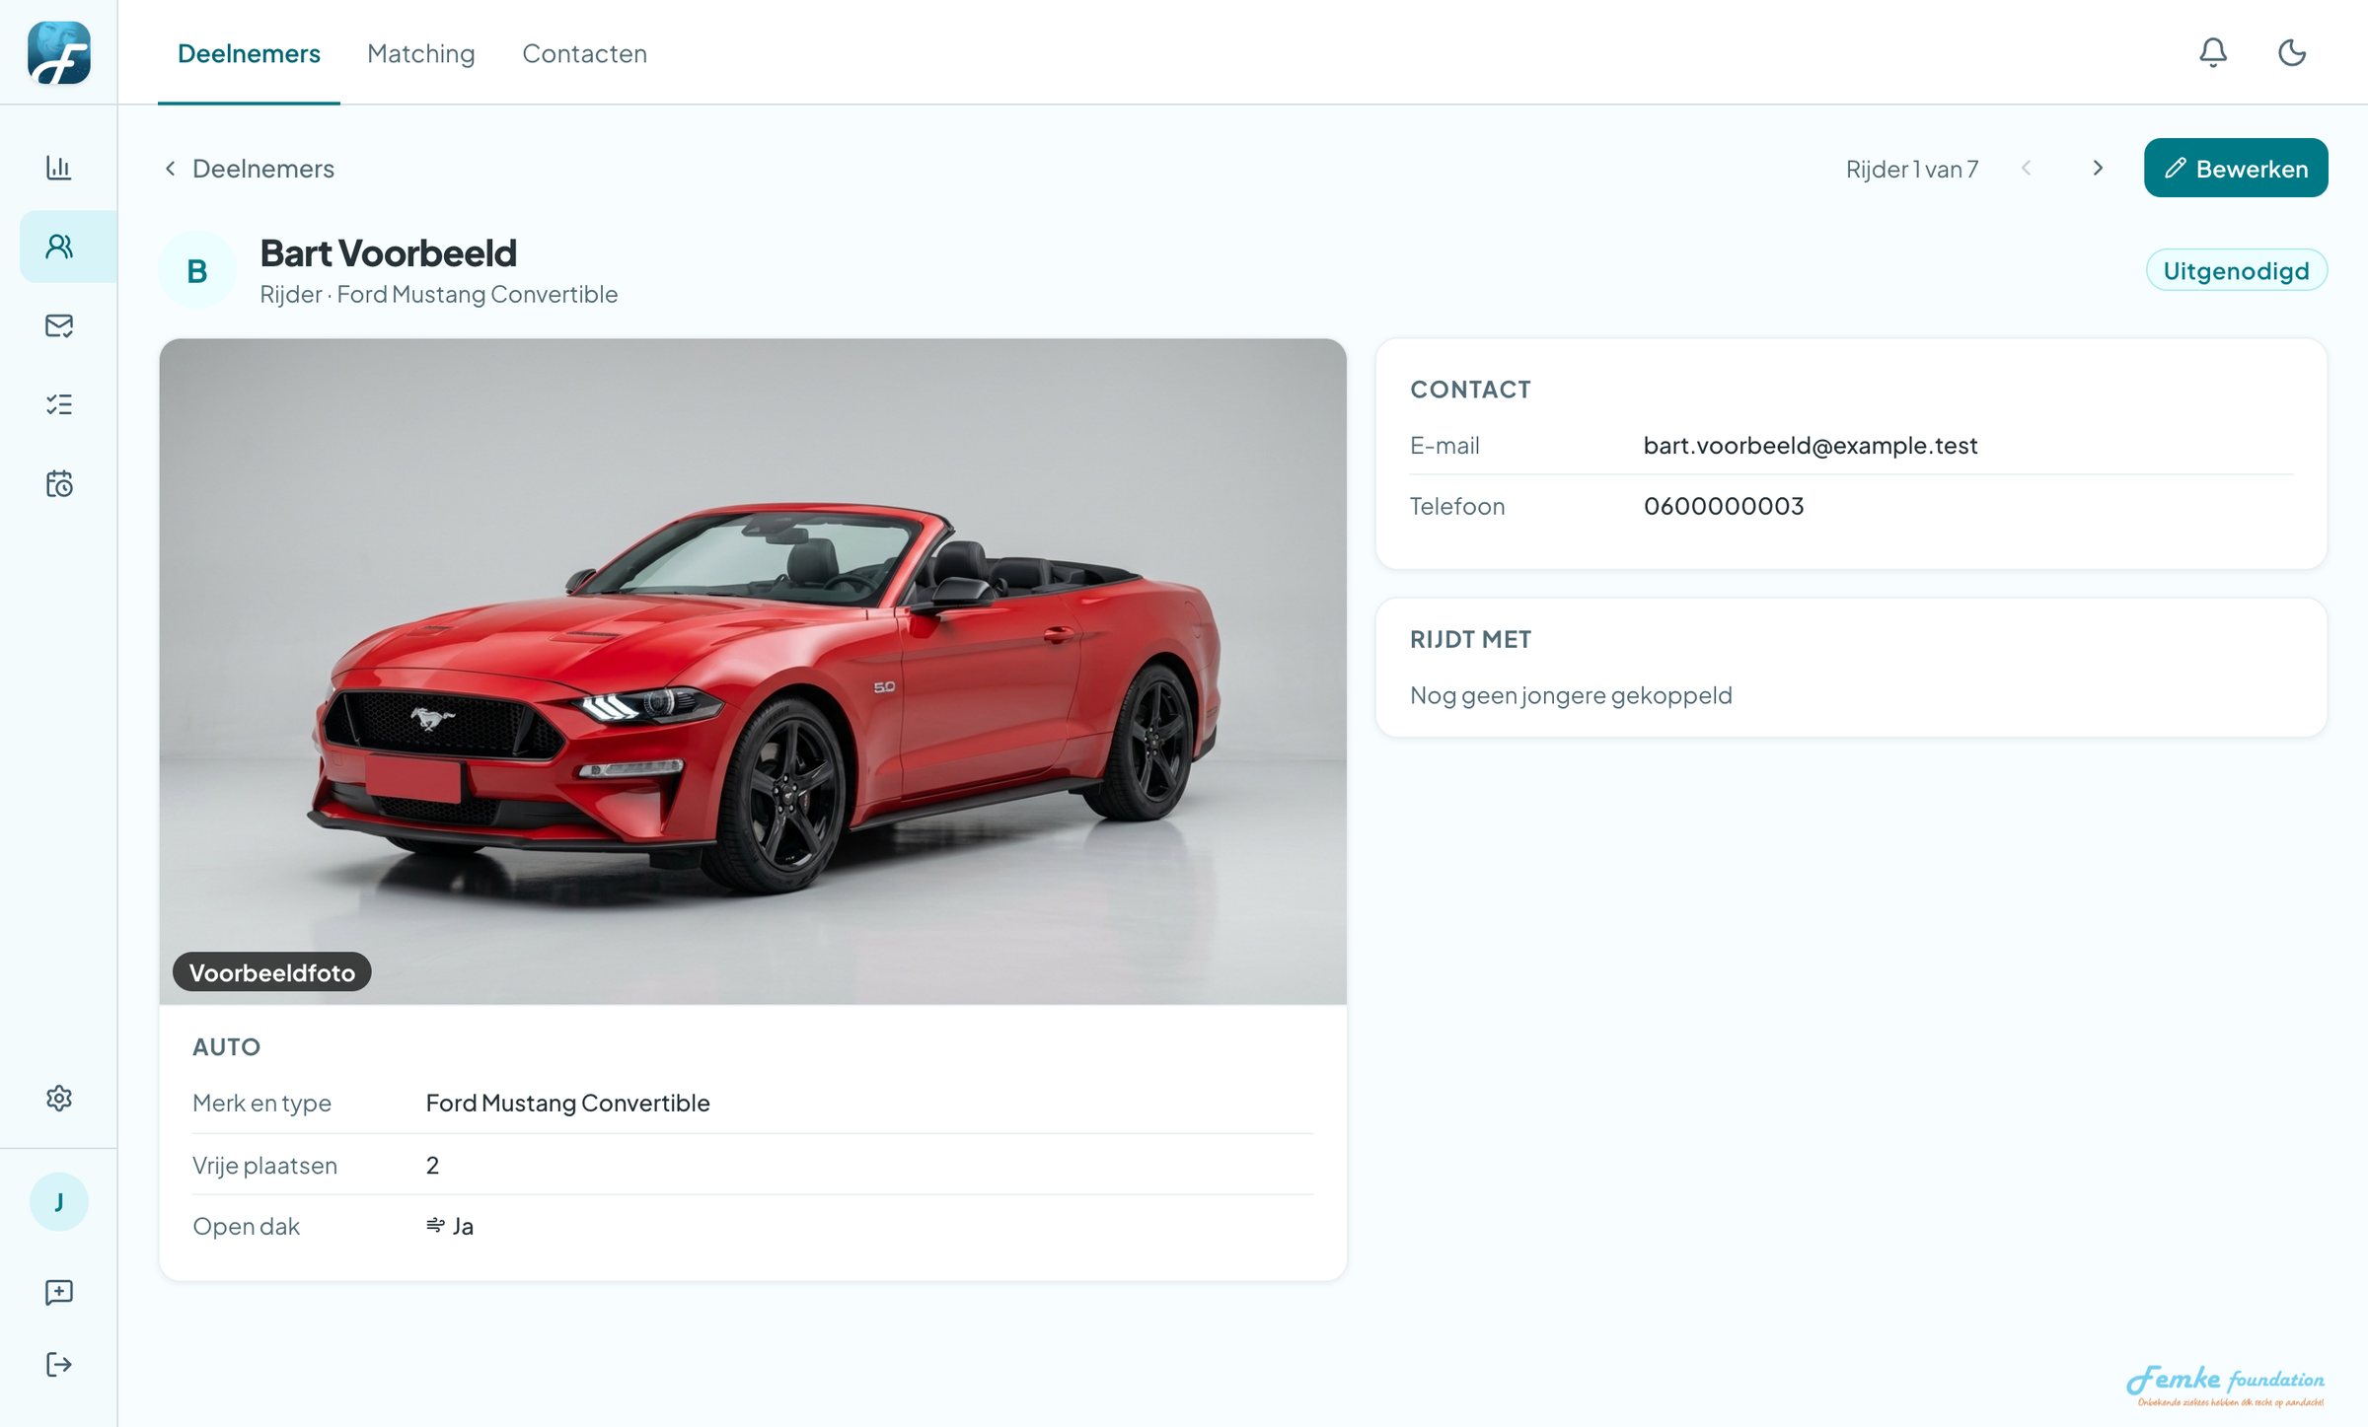Click the email bart.voorbeeld@example.test
The image size is (2368, 1427).
pyautogui.click(x=1811, y=445)
